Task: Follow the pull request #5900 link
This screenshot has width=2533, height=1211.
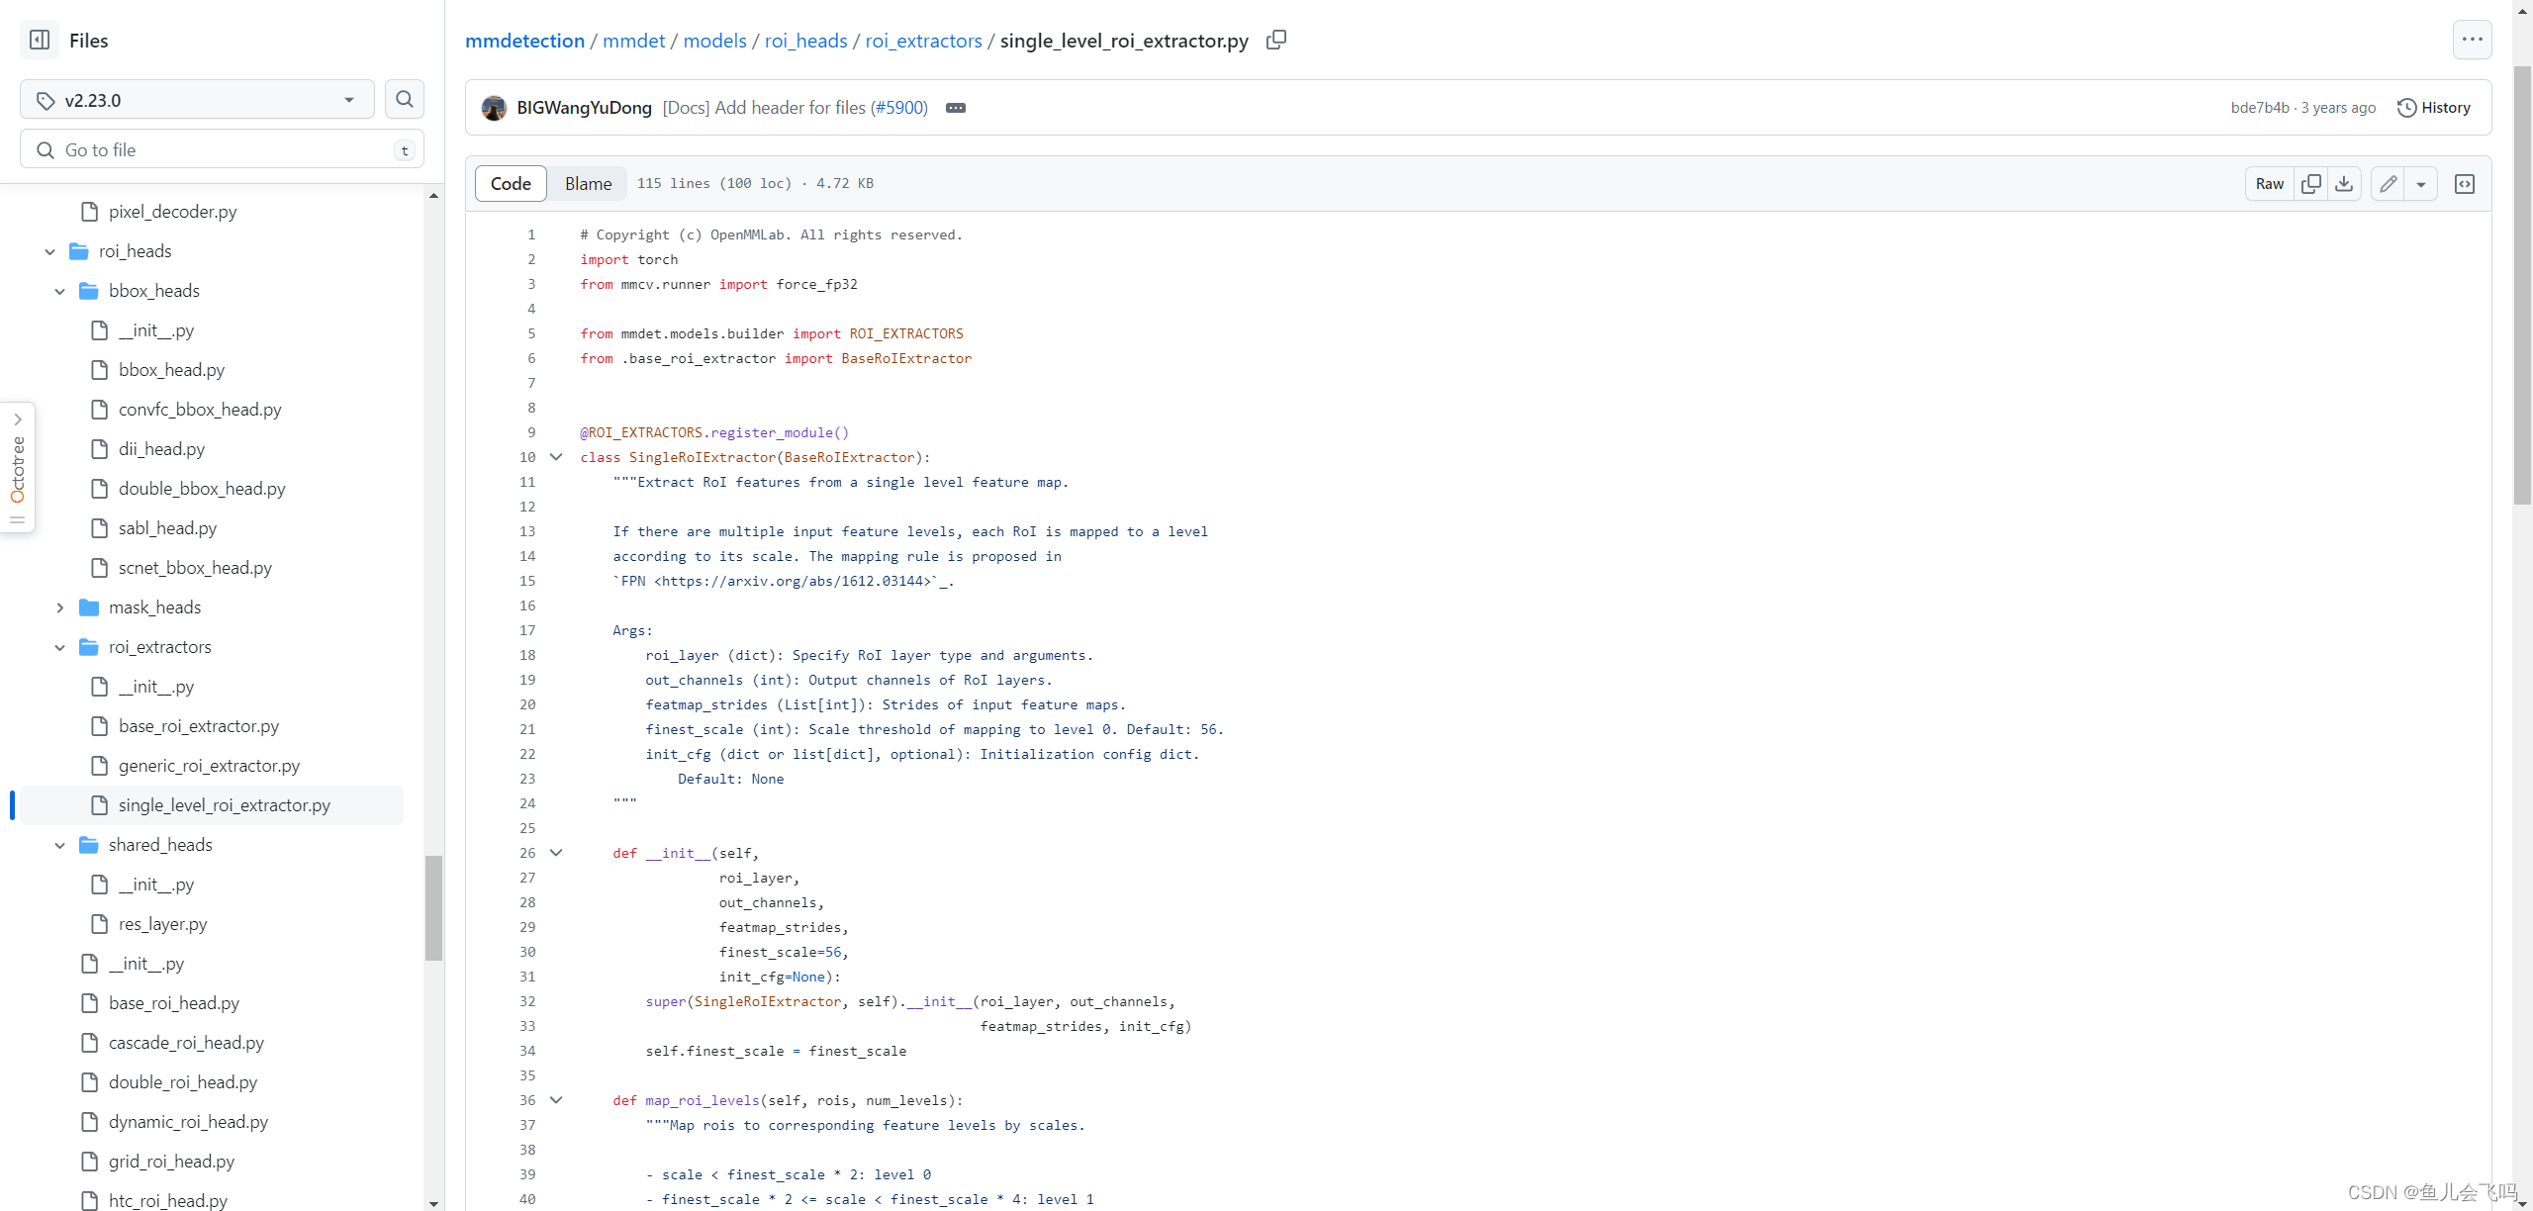Action: tap(897, 107)
